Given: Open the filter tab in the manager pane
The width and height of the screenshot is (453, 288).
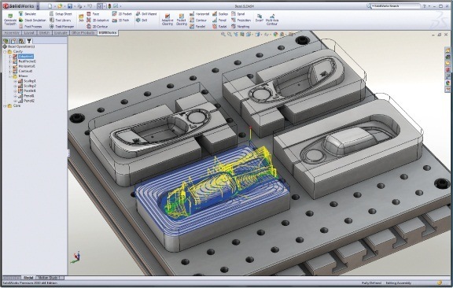Looking at the screenshot, I should [29, 41].
